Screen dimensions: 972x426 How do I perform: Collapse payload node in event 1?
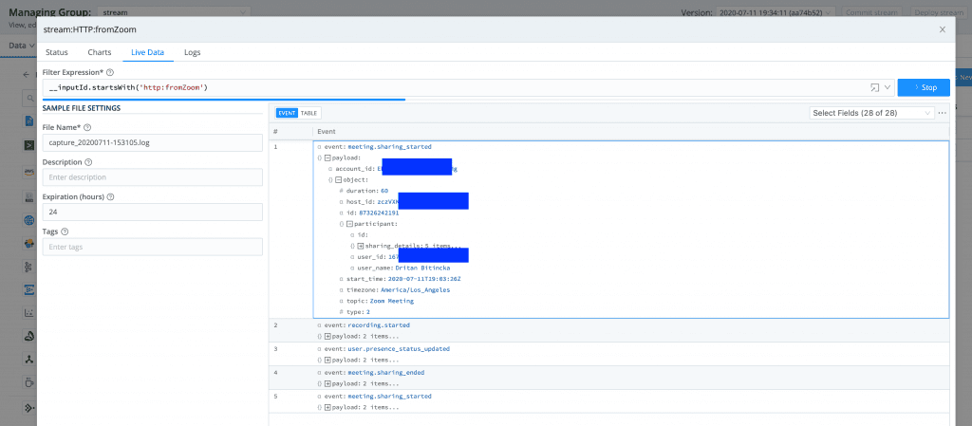pyautogui.click(x=328, y=157)
